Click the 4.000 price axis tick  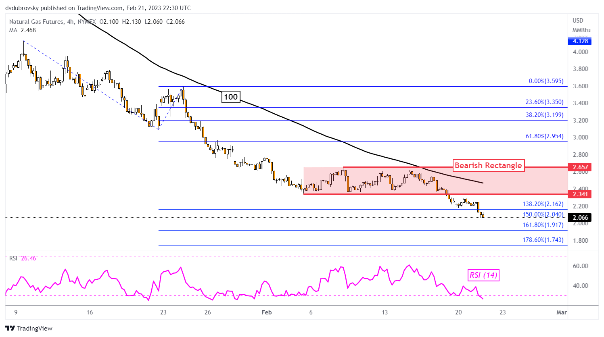tap(580, 52)
